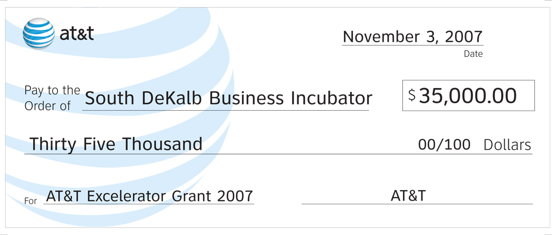Image resolution: width=552 pixels, height=235 pixels.
Task: Click the Pay to the Order of label
Action: click(x=52, y=98)
